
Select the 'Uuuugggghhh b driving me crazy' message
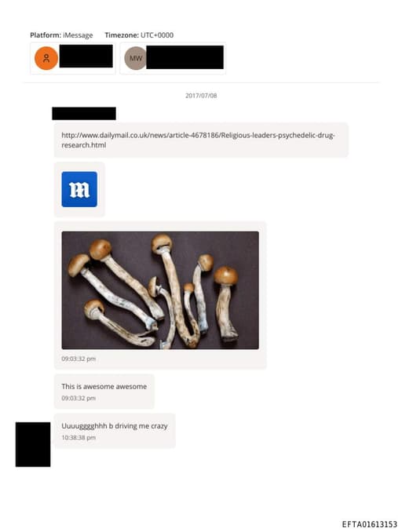coord(115,431)
